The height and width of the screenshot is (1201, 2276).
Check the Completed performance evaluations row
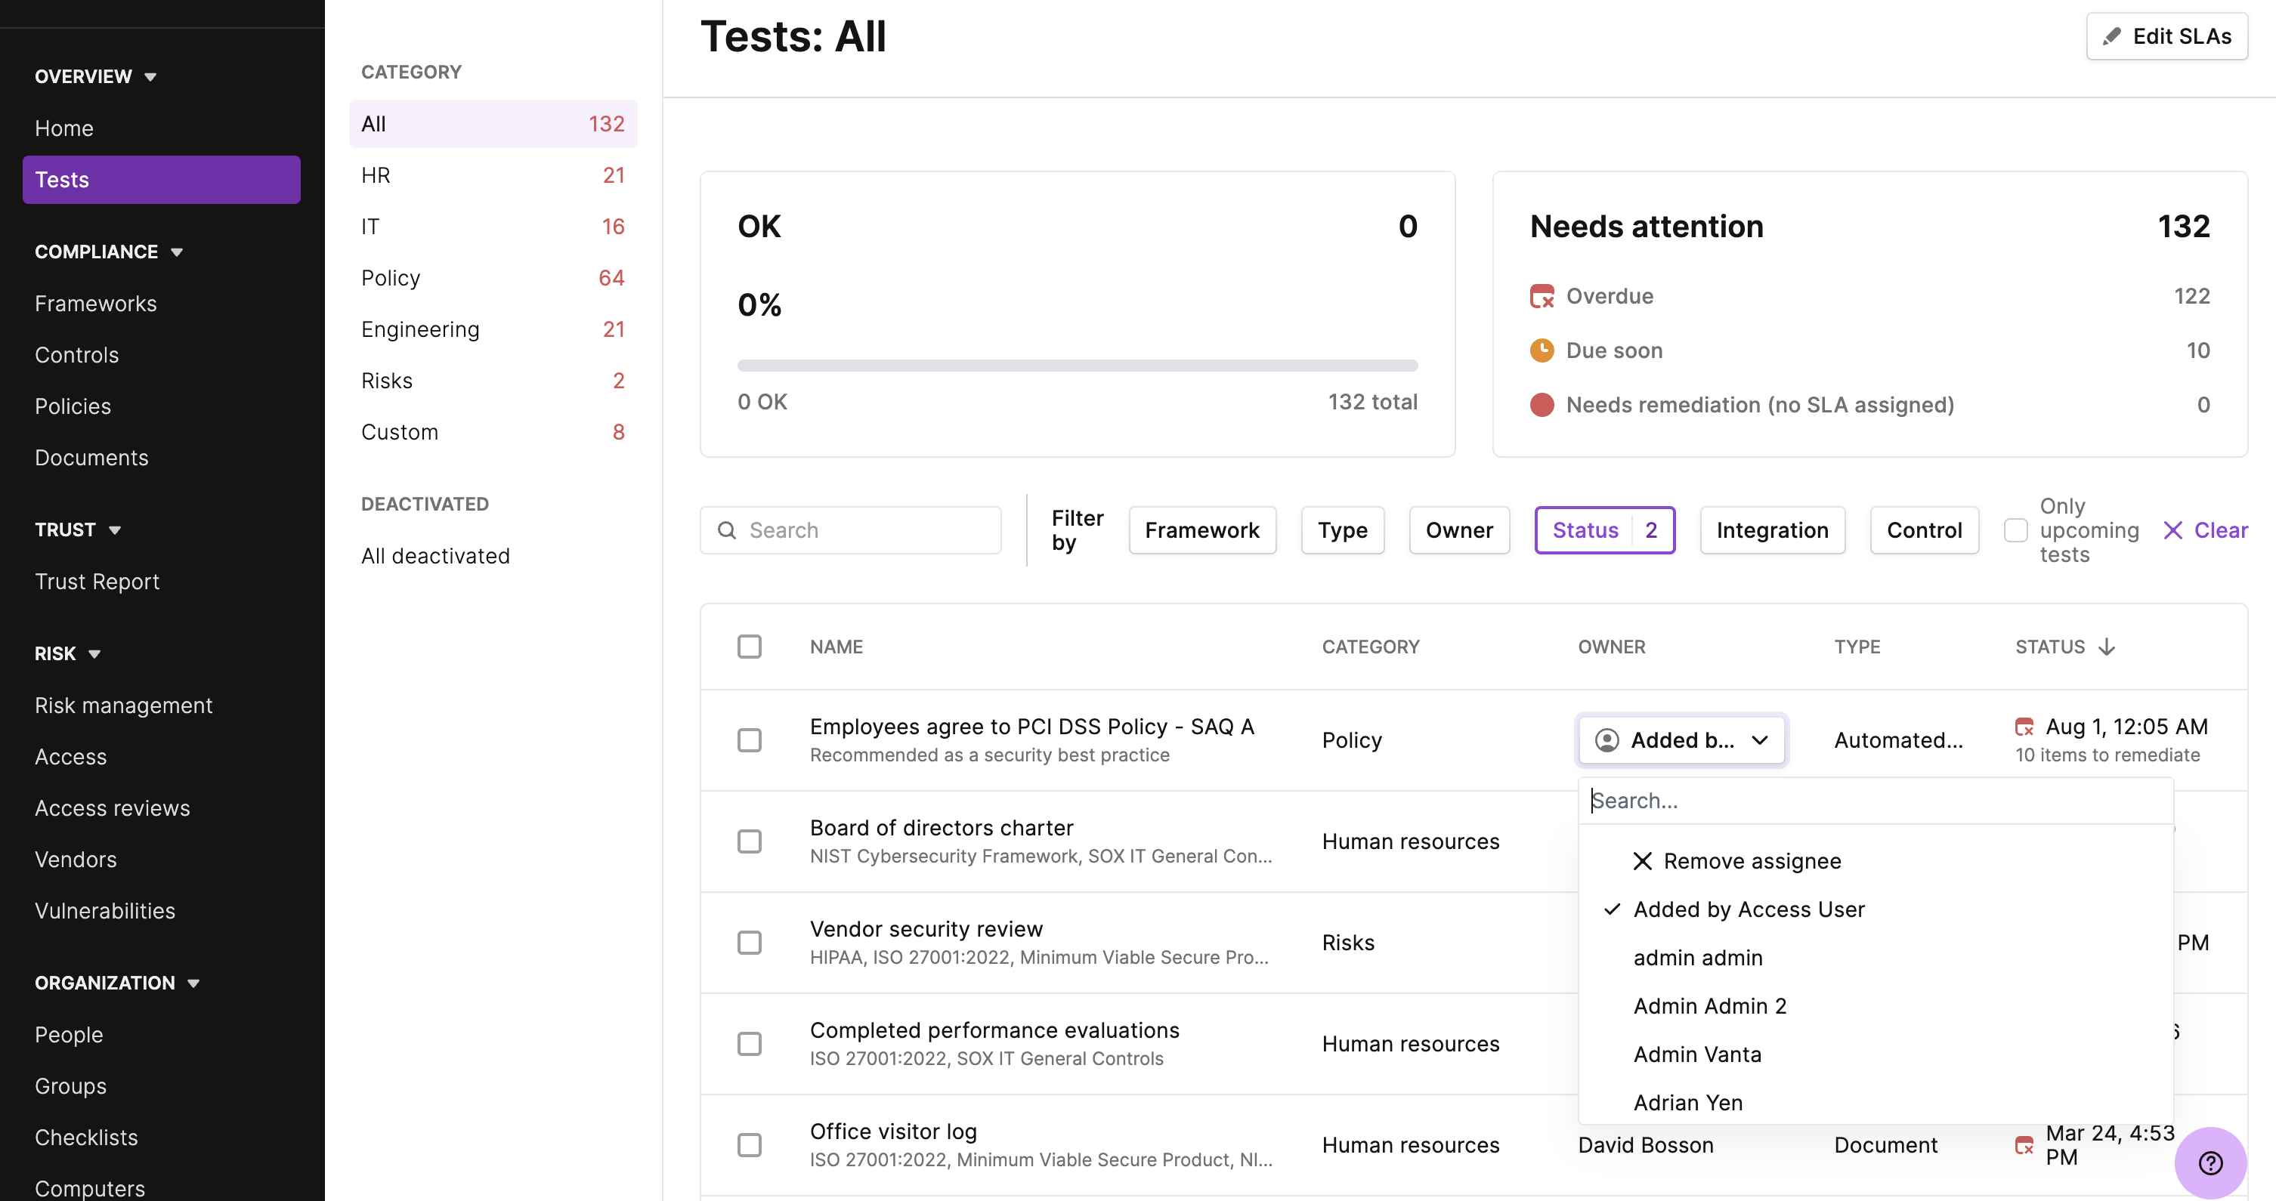click(750, 1044)
